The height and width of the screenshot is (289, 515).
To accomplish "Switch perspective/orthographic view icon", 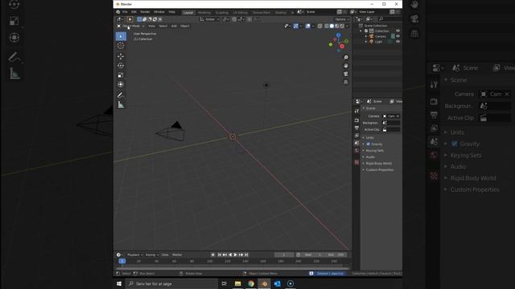I will click(x=345, y=82).
